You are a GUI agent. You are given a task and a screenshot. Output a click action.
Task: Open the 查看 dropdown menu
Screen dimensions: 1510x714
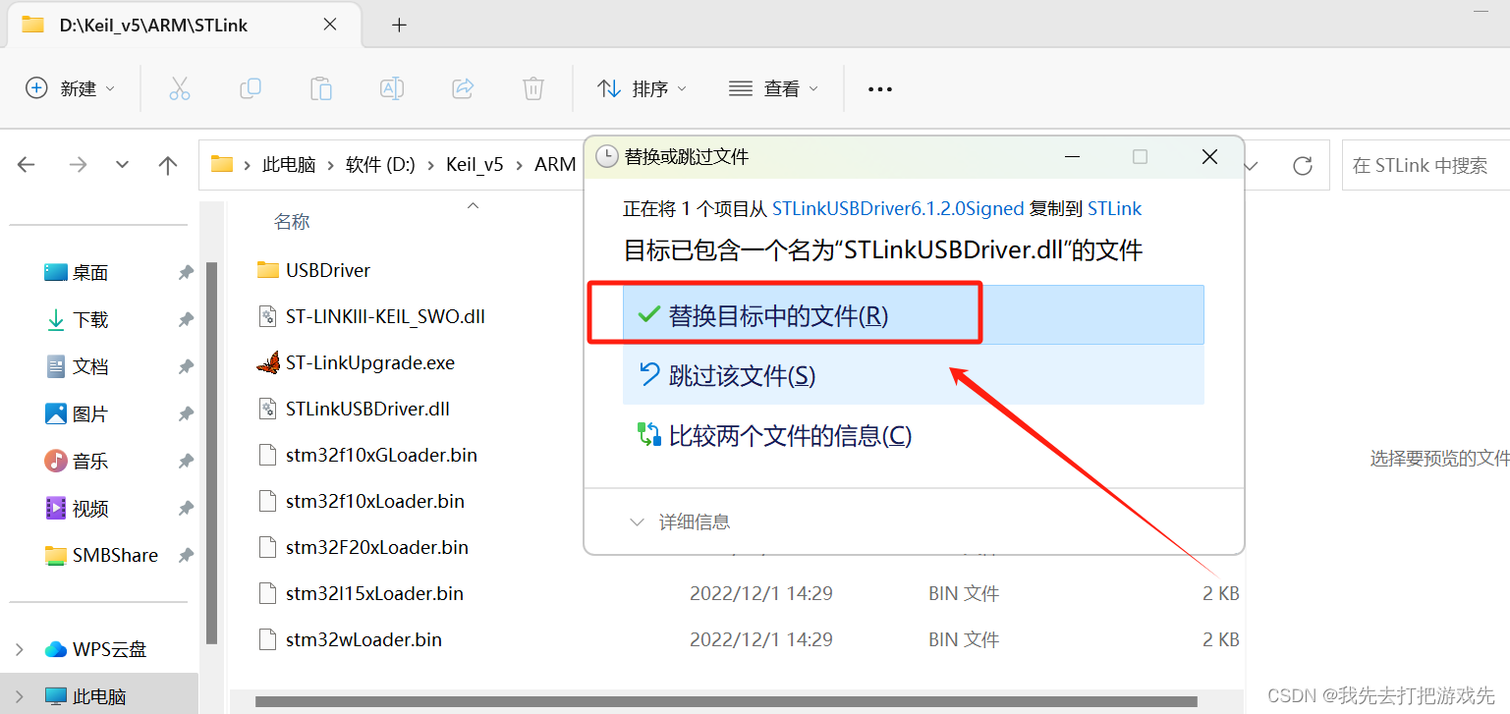click(x=774, y=88)
